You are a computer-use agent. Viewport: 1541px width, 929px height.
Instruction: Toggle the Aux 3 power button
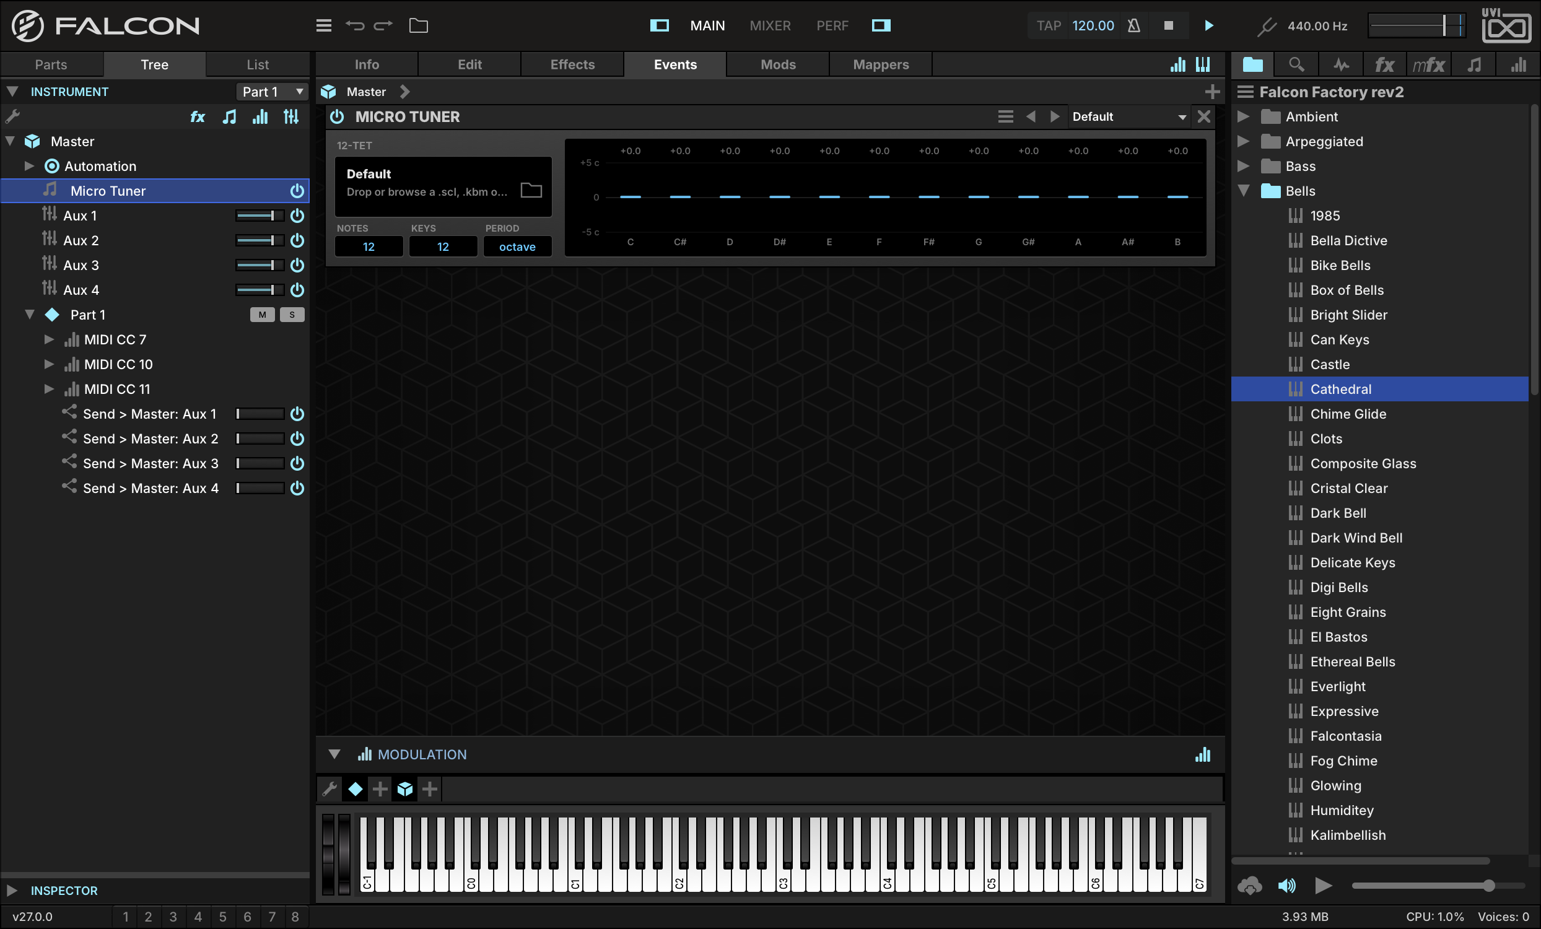297,265
